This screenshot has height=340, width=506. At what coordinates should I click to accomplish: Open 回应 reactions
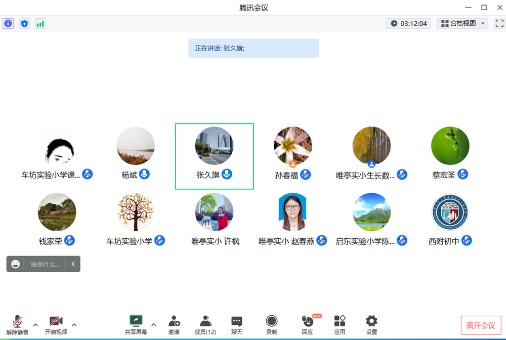coord(308,325)
